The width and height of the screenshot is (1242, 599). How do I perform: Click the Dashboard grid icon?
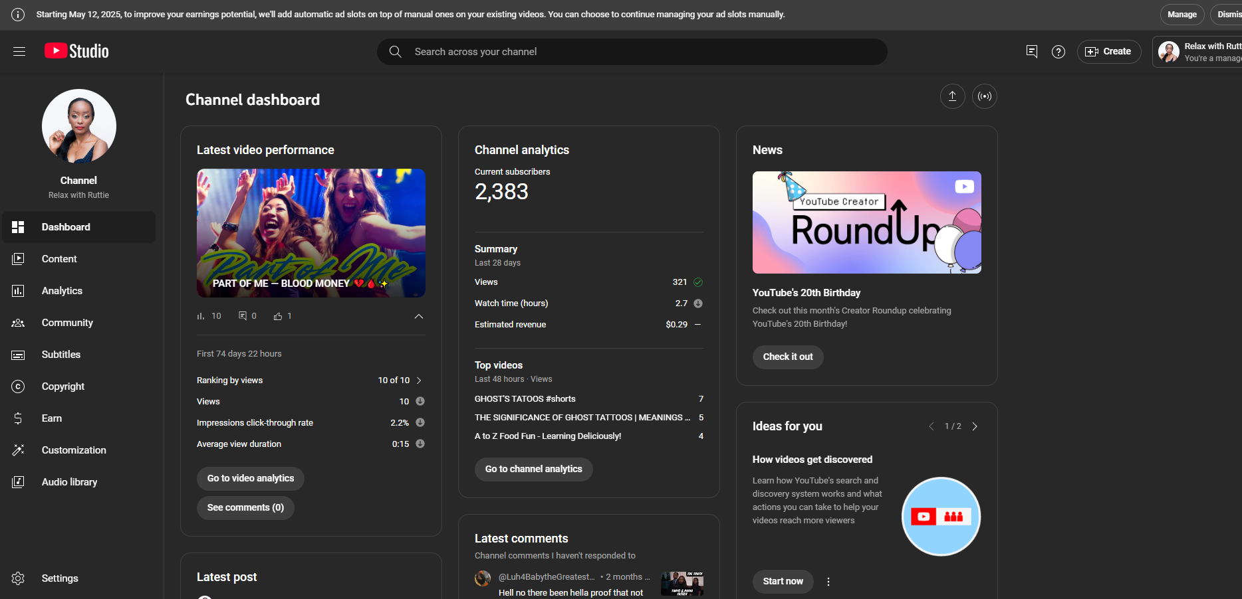pos(18,227)
